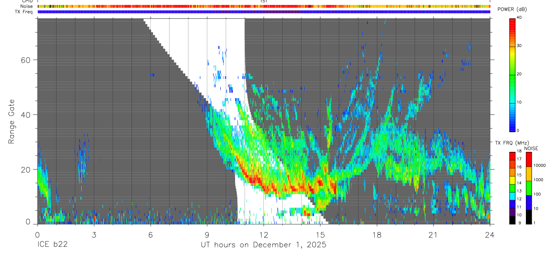Click the 'POWER (dB)' legend title
This screenshot has height=254, width=551.
(513, 10)
